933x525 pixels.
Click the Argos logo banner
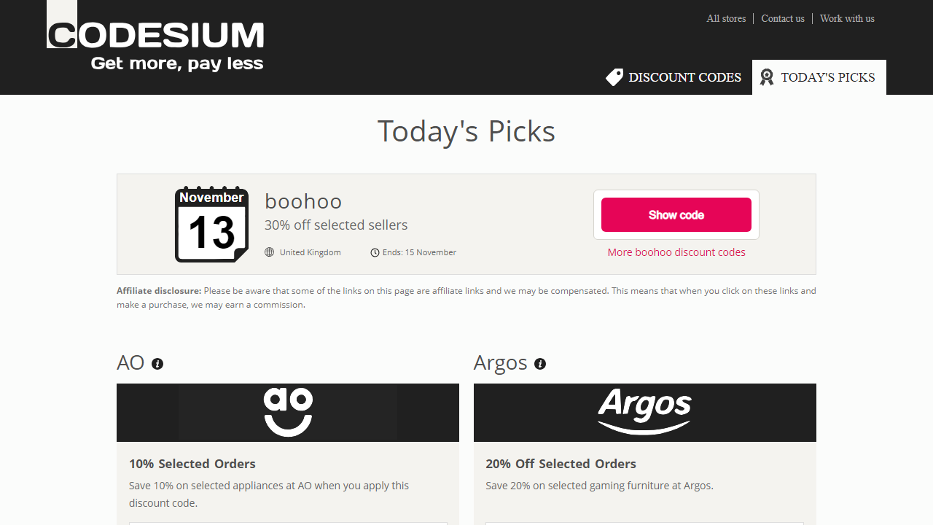645,413
